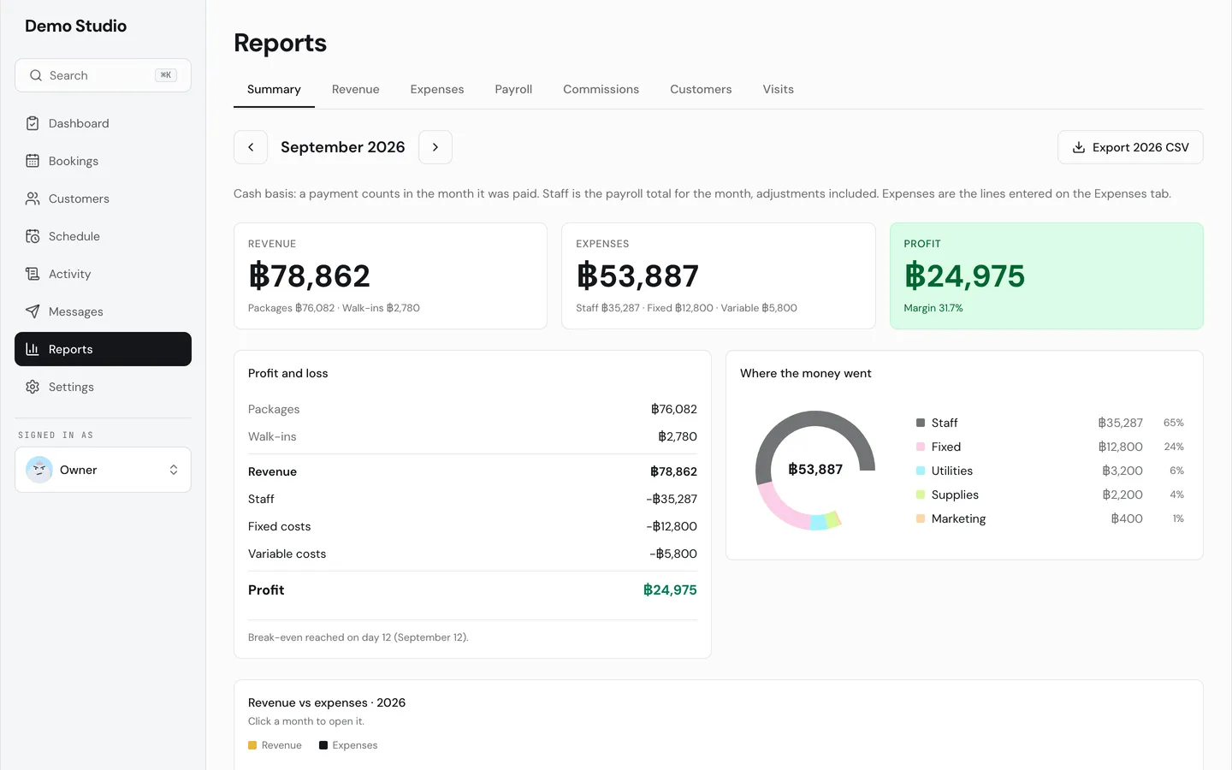Click the Variable costs row

[x=472, y=554]
